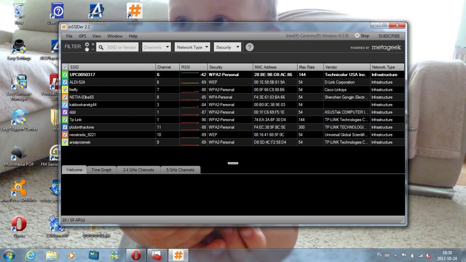Click the Stop scanning button

click(x=362, y=36)
